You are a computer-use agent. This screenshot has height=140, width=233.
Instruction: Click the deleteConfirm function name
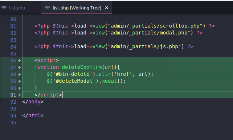click(x=82, y=67)
